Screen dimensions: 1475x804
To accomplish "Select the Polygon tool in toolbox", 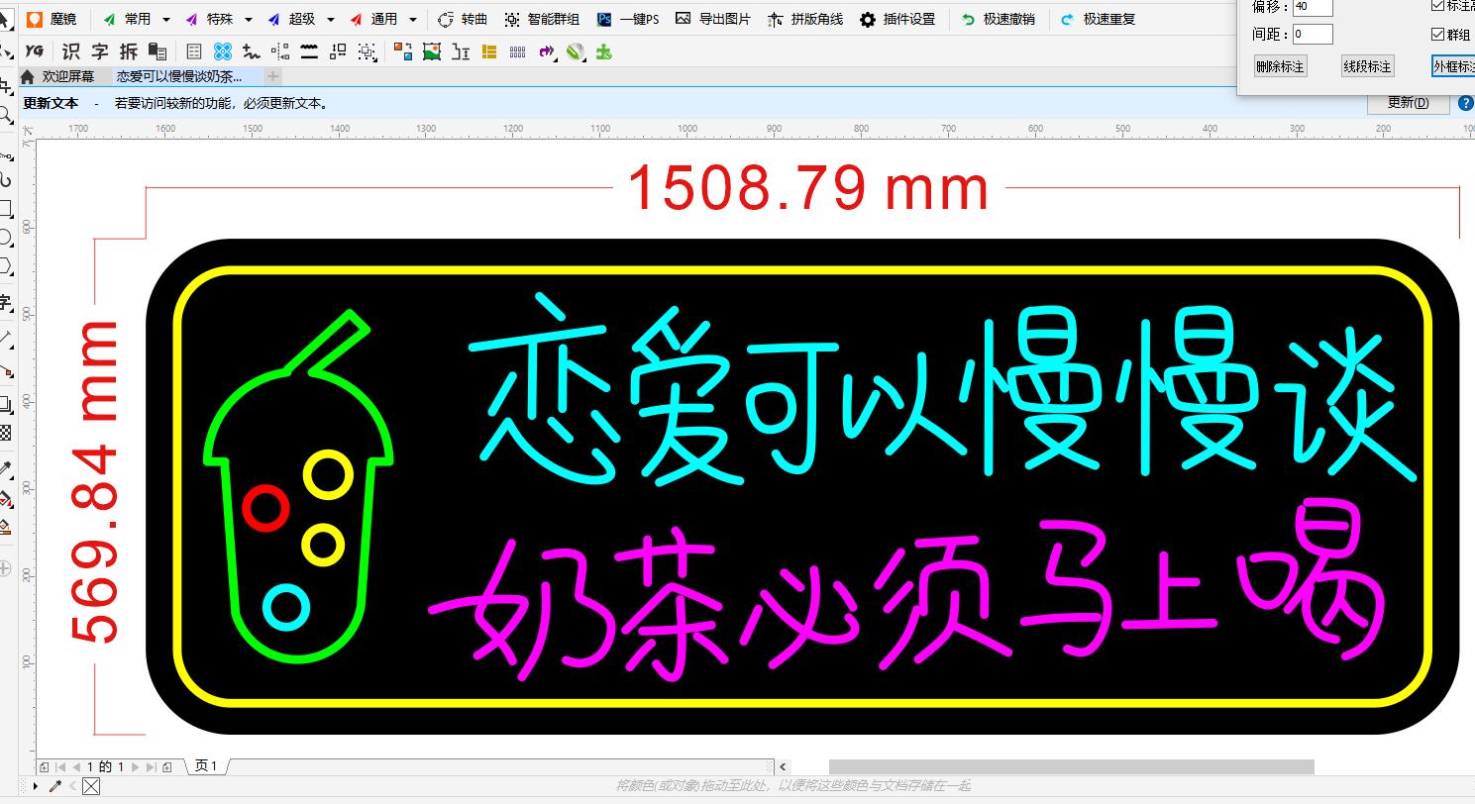I will (x=5, y=266).
